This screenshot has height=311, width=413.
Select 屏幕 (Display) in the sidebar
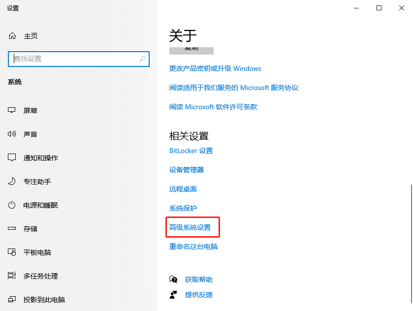[31, 110]
